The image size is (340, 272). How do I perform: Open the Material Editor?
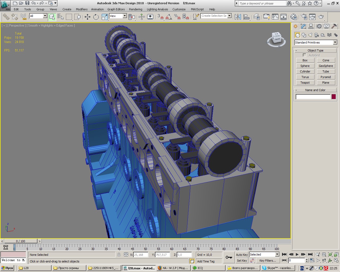[x=294, y=17]
